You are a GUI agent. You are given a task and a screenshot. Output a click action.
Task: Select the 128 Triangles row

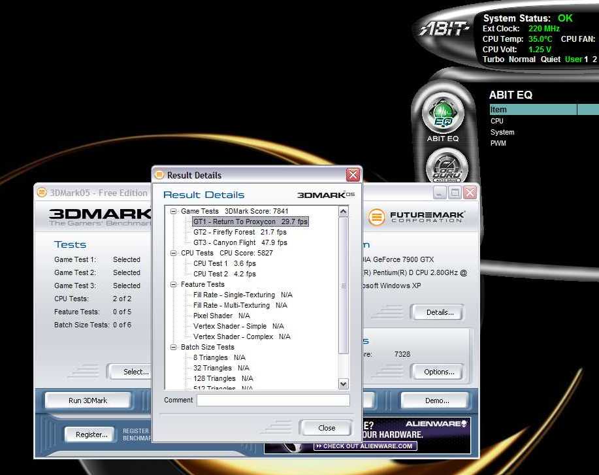tap(223, 378)
